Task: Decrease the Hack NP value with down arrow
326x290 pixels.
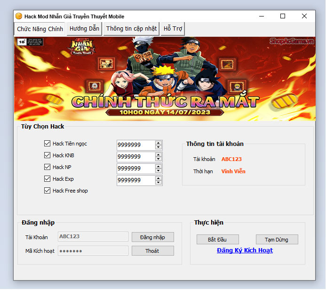Action: 159,170
